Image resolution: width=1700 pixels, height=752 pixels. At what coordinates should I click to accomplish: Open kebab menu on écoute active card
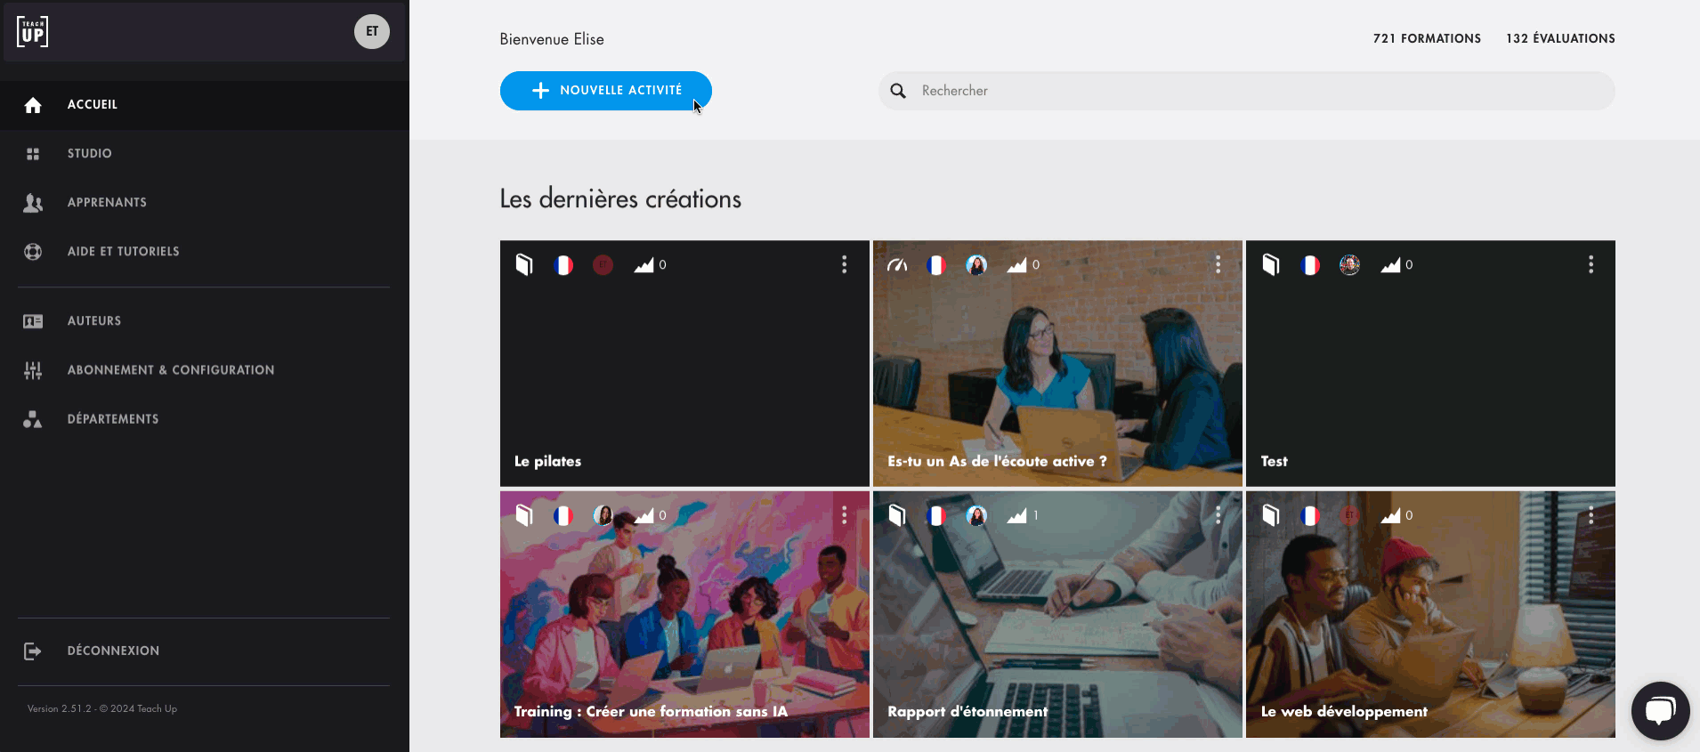click(1218, 265)
